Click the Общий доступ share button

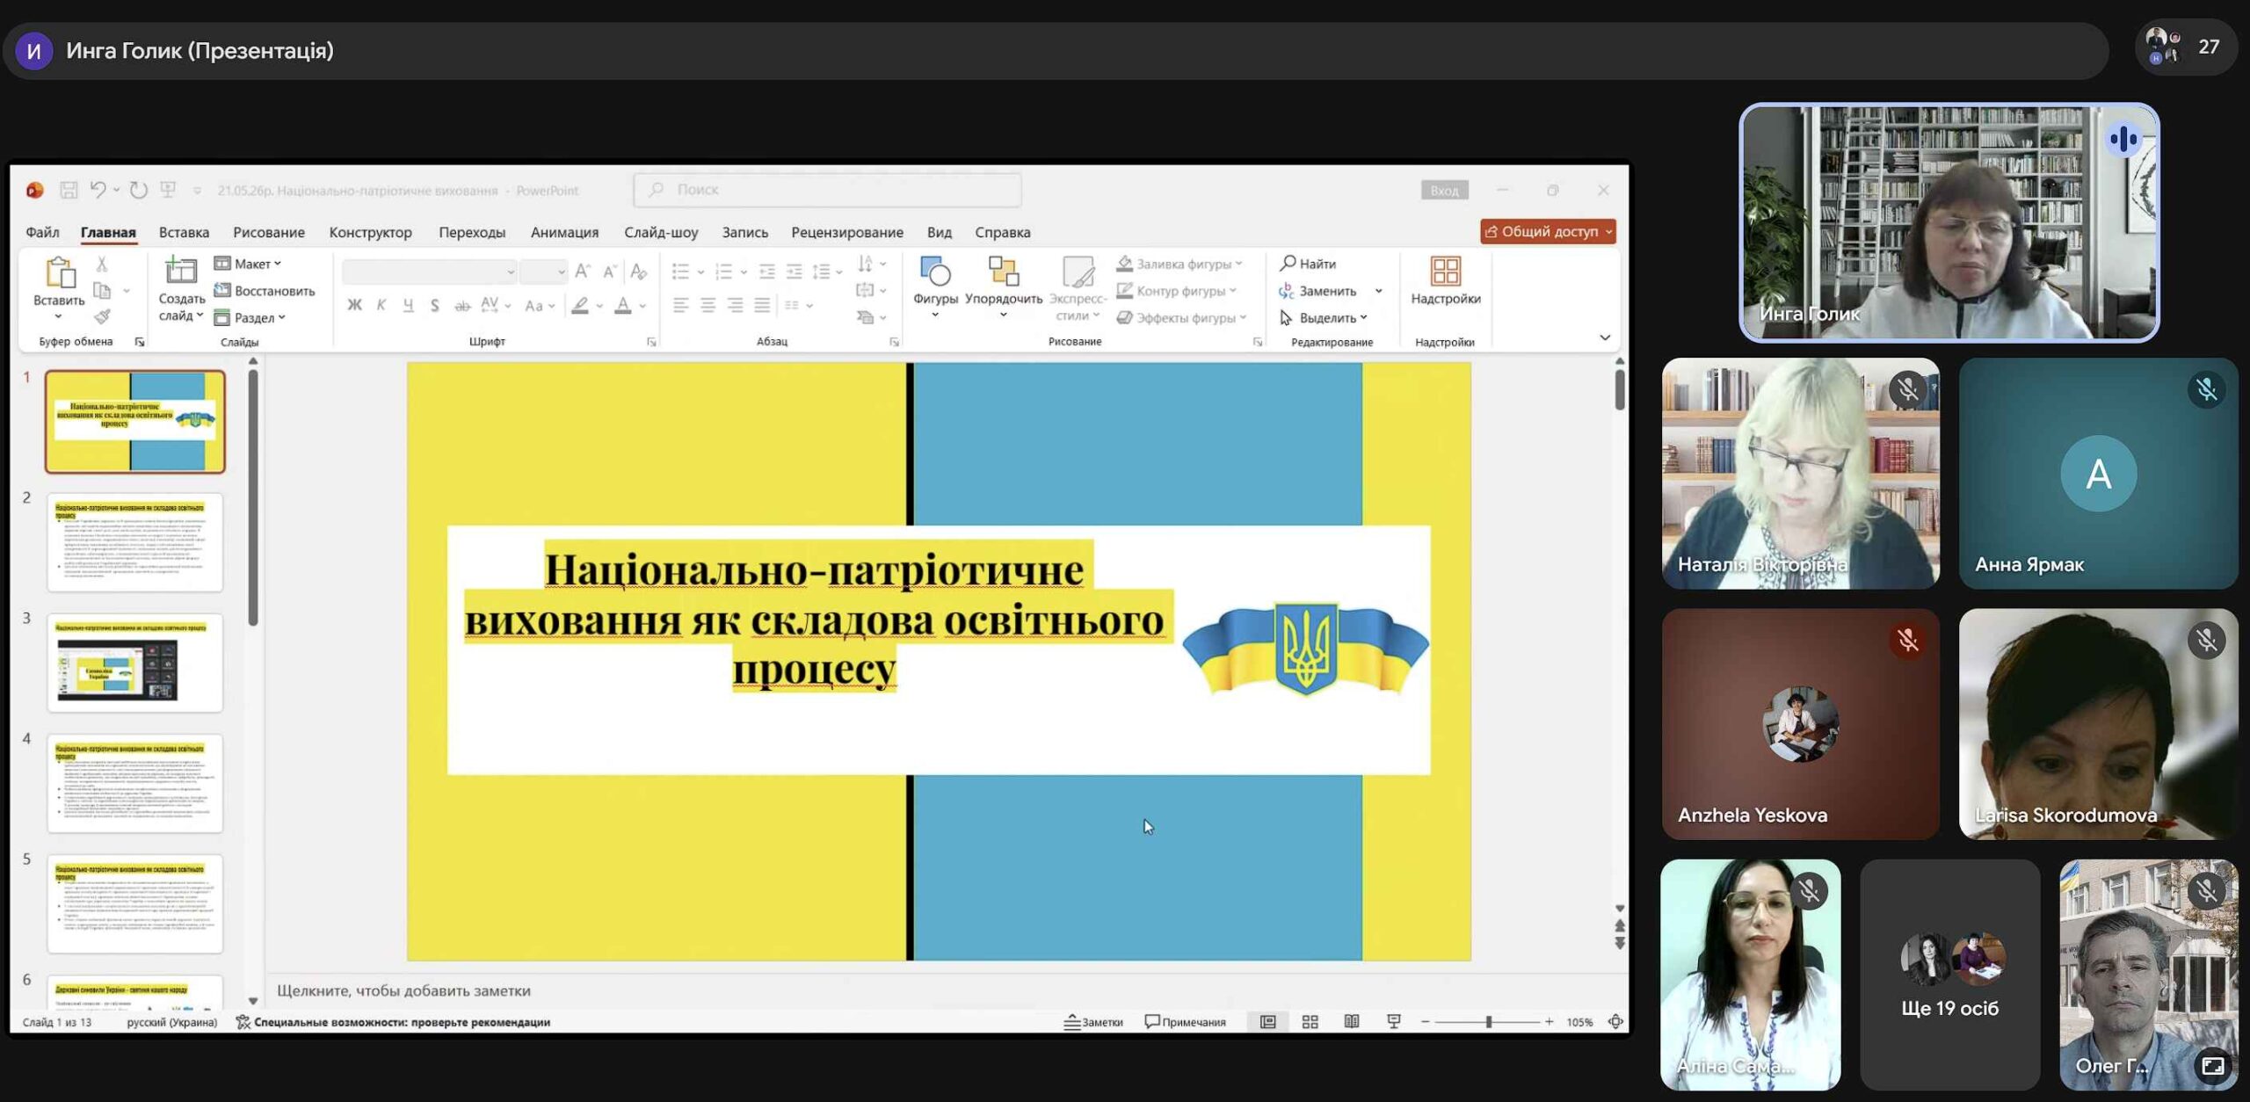tap(1549, 231)
